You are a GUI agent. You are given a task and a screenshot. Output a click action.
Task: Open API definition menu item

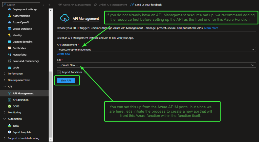pos(20,100)
